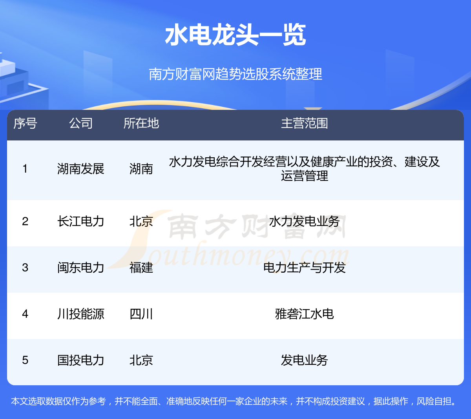Select row number 3 cell
The width and height of the screenshot is (471, 419).
tap(25, 268)
